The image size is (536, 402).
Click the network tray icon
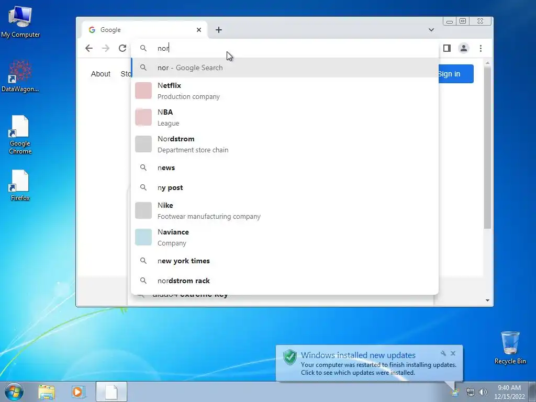[471, 392]
